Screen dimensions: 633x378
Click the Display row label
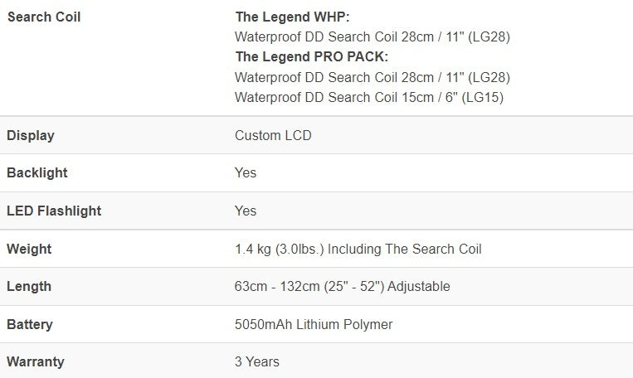(31, 135)
